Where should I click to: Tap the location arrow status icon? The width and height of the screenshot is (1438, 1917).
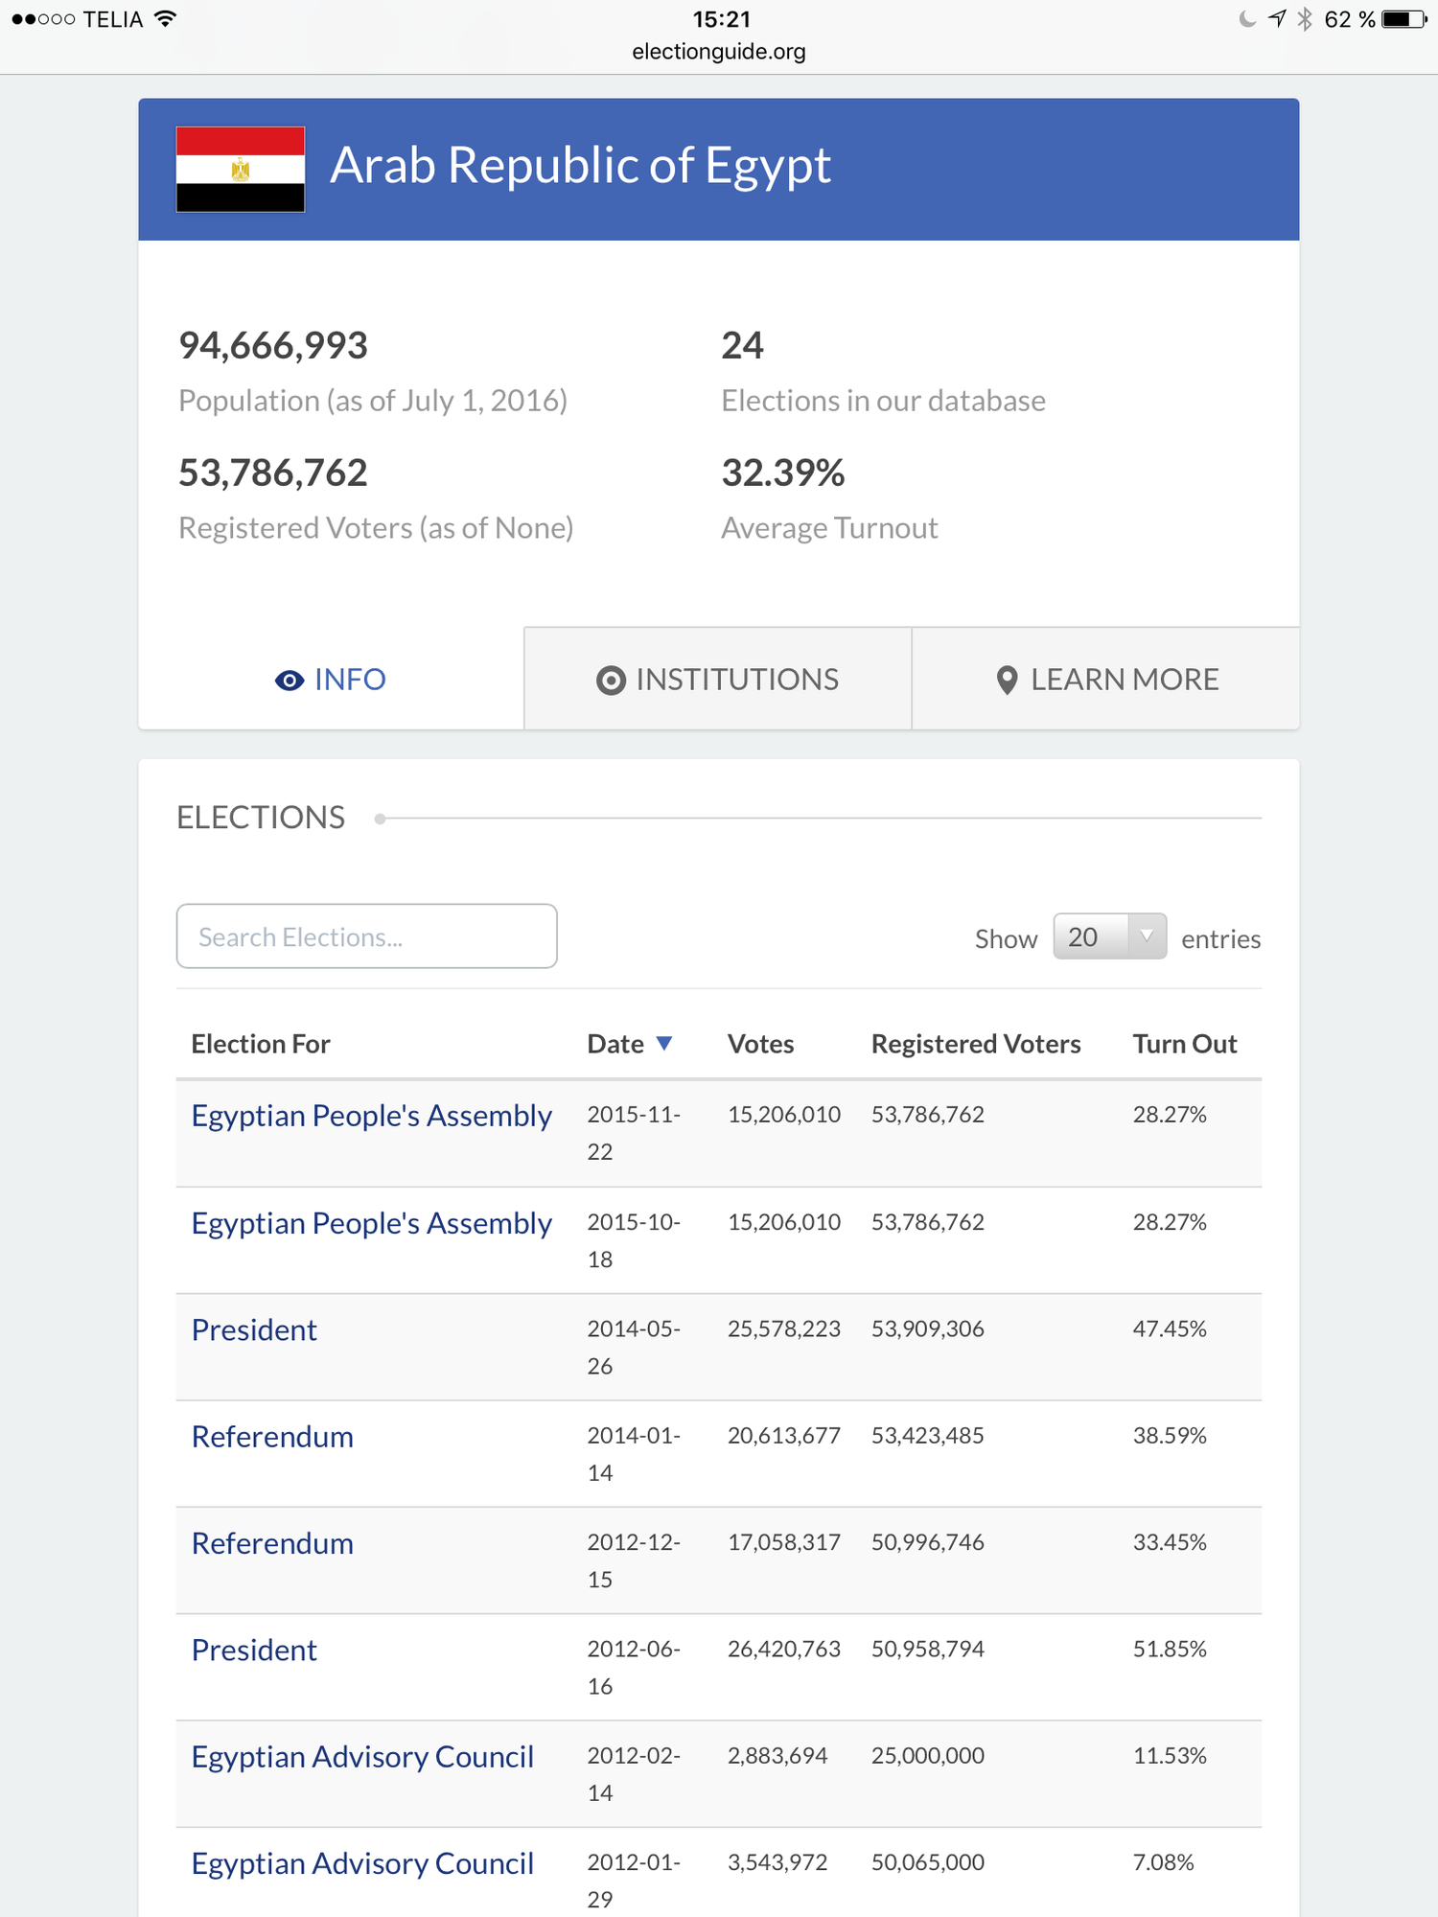[x=1277, y=19]
